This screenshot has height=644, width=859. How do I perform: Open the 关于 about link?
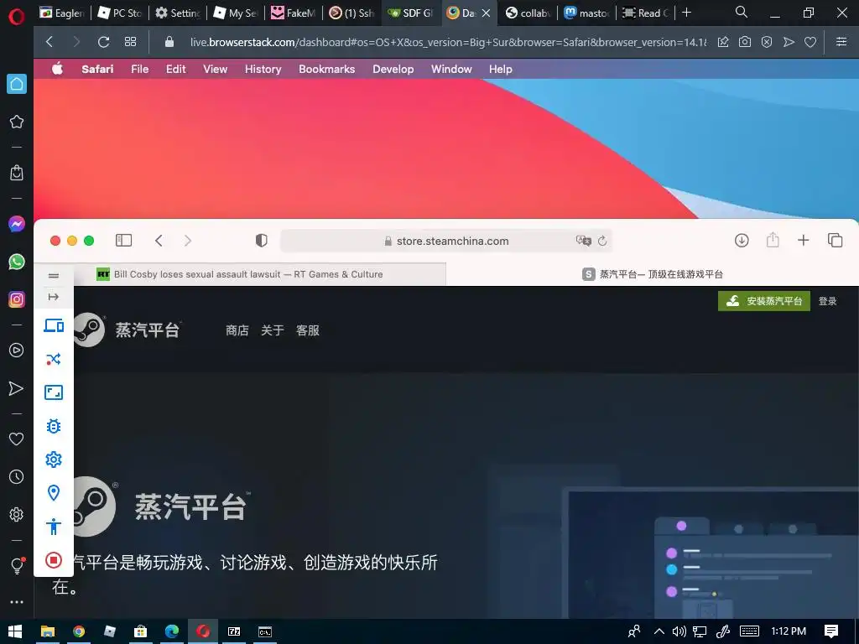click(273, 330)
